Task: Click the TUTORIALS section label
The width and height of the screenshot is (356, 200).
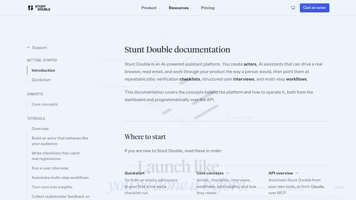Action: tap(36, 119)
